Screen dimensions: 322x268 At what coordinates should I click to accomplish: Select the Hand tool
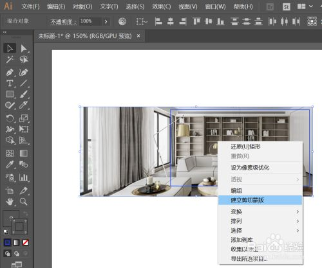[10, 202]
